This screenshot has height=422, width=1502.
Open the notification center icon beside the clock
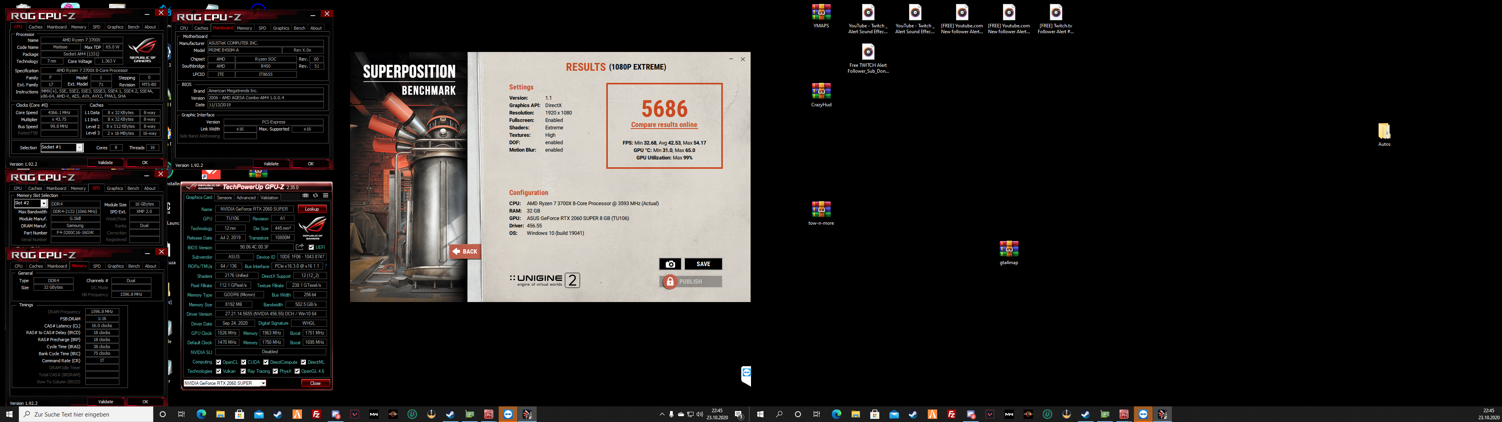click(x=739, y=415)
